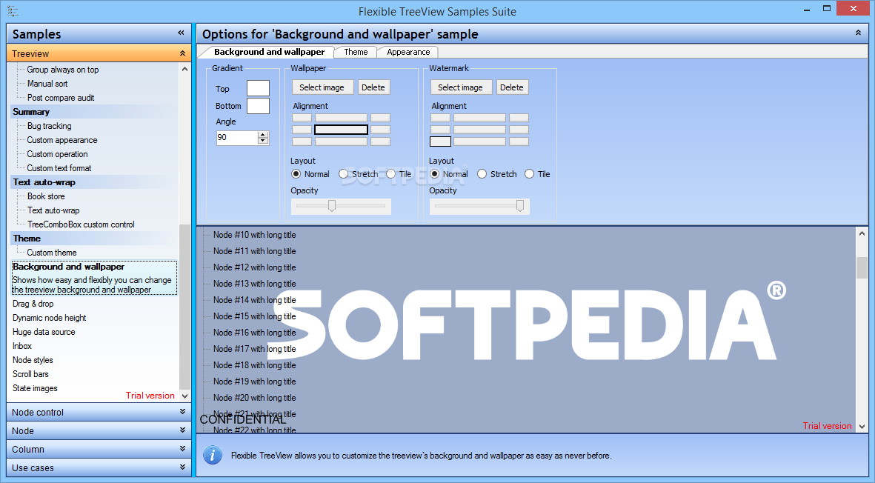Open TreeComboBox custom control sample
The width and height of the screenshot is (875, 483).
click(x=81, y=224)
